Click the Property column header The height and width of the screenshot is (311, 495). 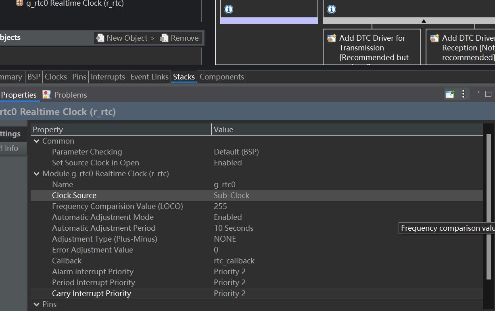pyautogui.click(x=121, y=129)
